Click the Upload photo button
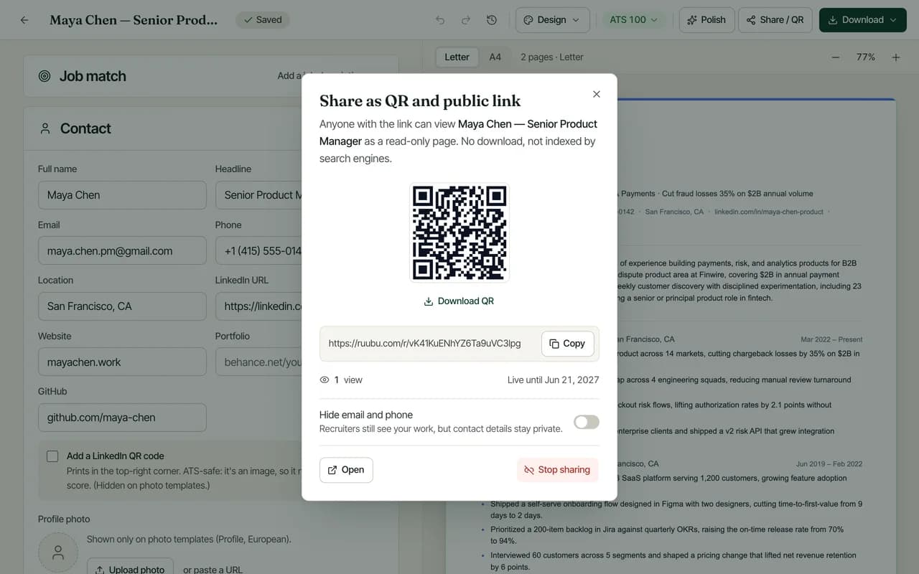The width and height of the screenshot is (919, 574). point(130,566)
